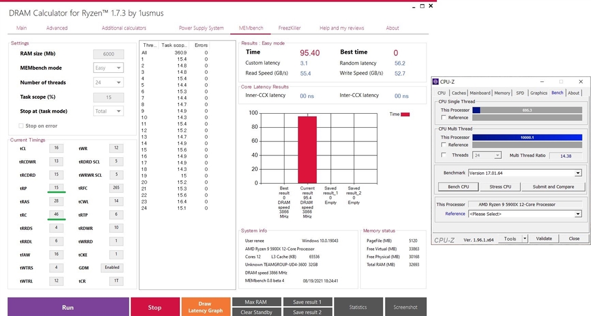Click the RAM size (Mb) field
Image resolution: width=591 pixels, height=316 pixels.
[109, 54]
